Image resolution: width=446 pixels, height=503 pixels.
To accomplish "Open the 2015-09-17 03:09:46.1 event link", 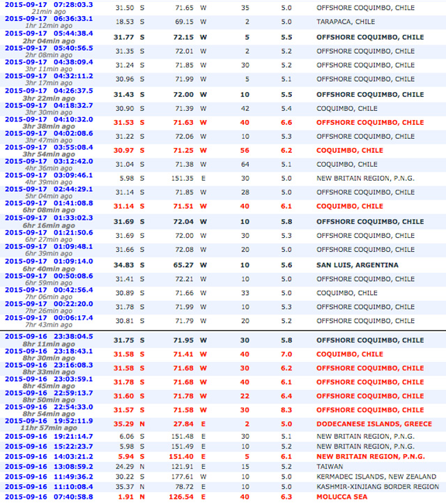I will (49, 175).
